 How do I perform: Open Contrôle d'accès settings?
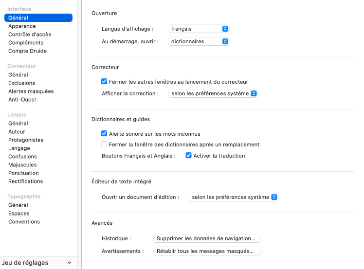pyautogui.click(x=30, y=35)
